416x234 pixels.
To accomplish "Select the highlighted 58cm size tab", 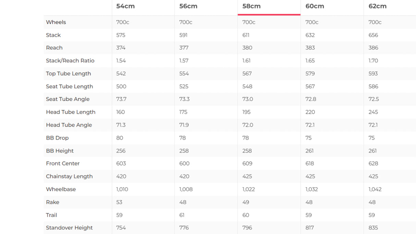I will pos(252,6).
